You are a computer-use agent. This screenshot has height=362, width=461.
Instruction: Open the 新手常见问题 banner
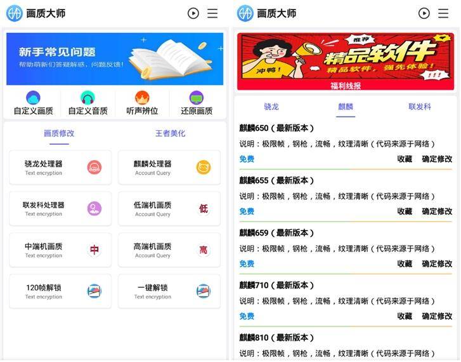click(x=115, y=59)
